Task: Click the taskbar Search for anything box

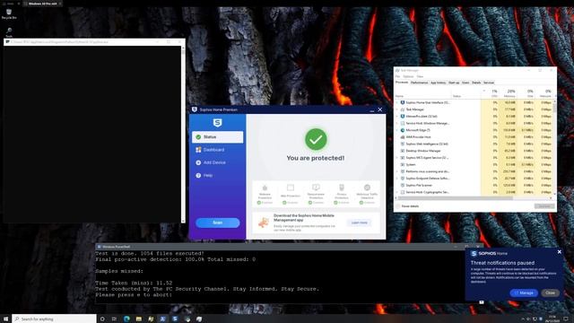Action: tap(54, 319)
